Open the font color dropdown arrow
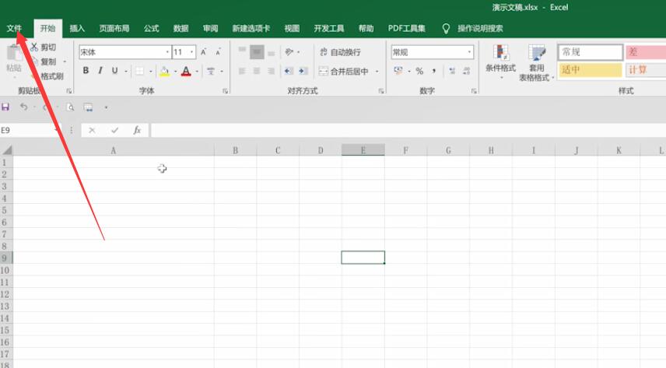Viewport: 666px width, 368px height. [x=197, y=72]
